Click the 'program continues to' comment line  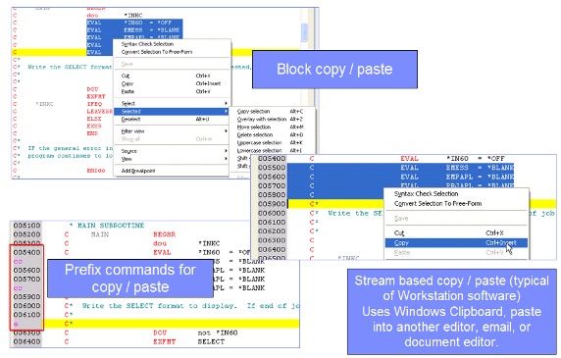71,156
